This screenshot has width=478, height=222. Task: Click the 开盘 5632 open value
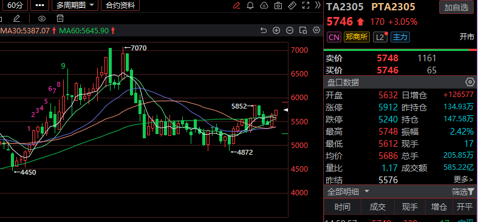click(388, 95)
